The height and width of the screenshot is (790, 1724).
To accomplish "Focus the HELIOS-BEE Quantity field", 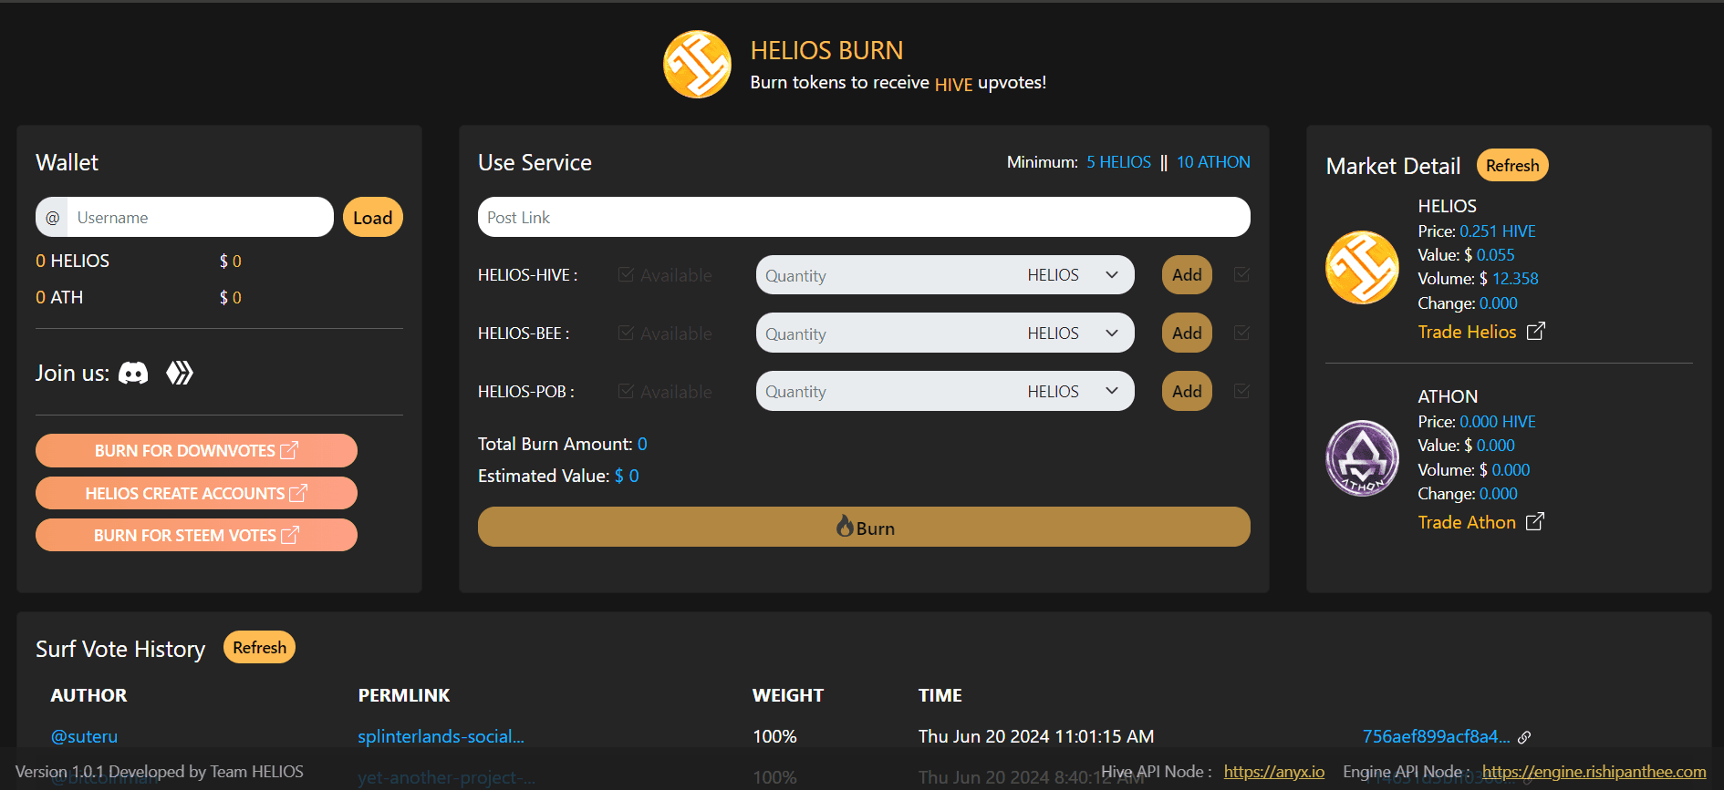I will [x=887, y=333].
